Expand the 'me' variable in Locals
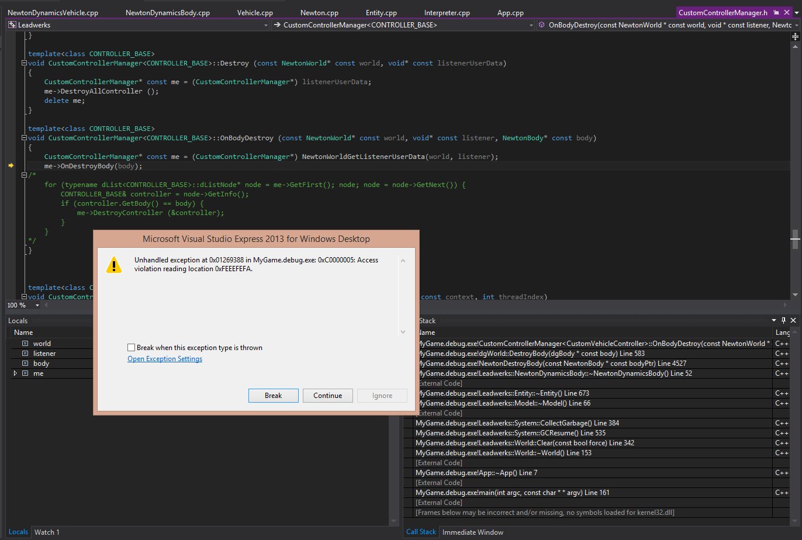The width and height of the screenshot is (802, 540). coord(15,373)
